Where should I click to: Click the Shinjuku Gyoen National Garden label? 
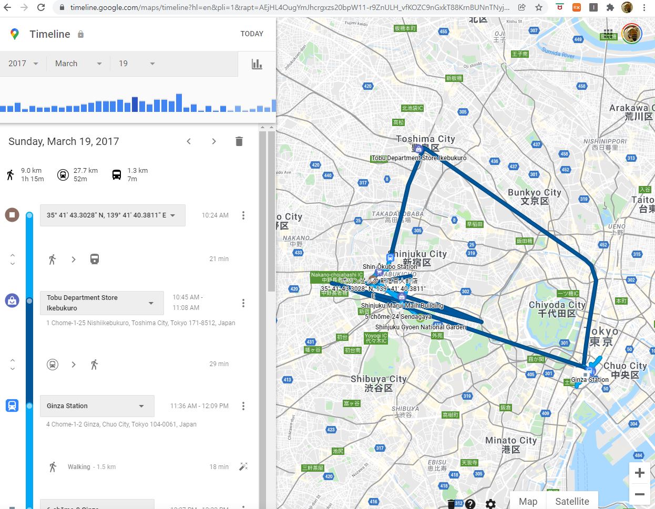[x=421, y=327]
